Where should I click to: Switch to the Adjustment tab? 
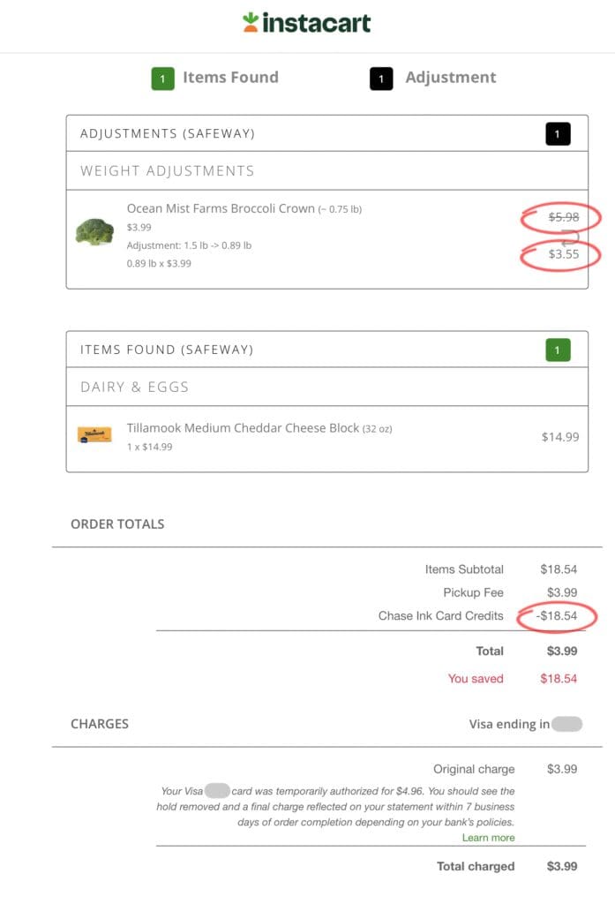click(x=450, y=78)
